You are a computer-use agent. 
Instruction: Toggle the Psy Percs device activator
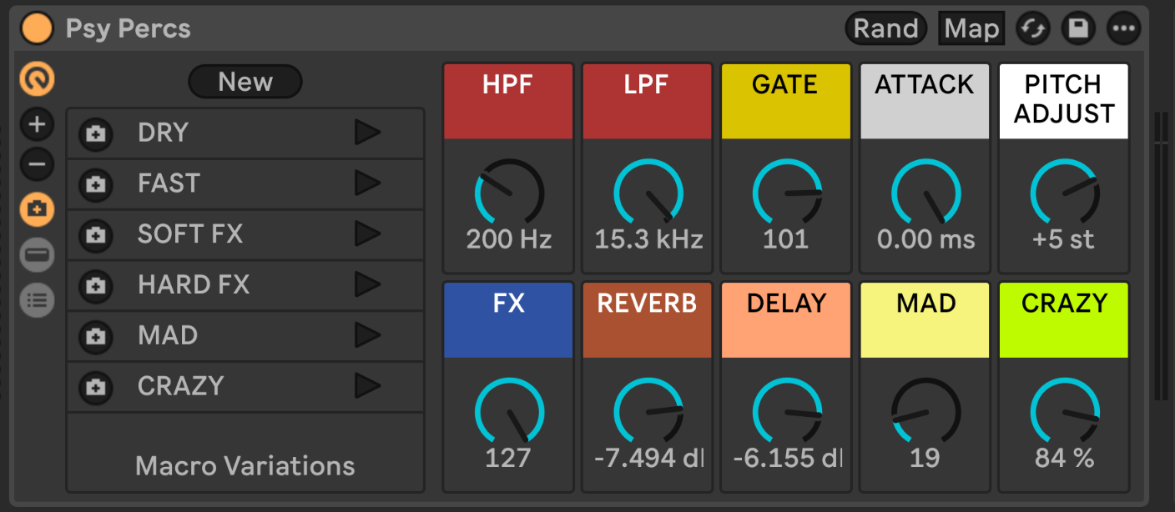coord(37,28)
